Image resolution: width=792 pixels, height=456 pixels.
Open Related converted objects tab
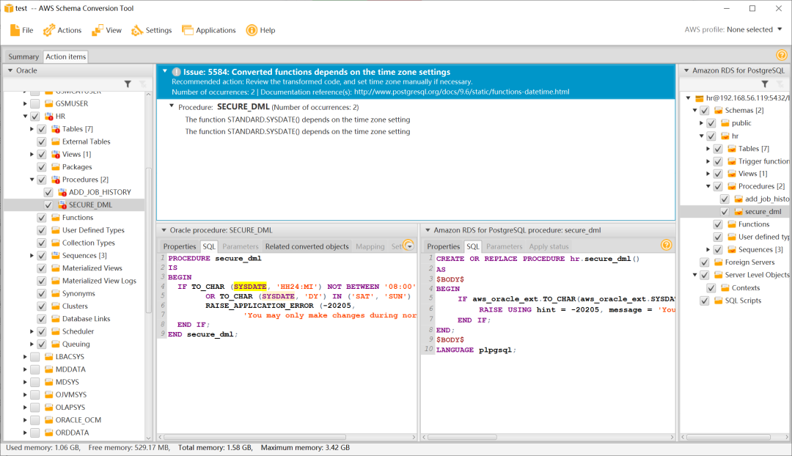coord(307,246)
